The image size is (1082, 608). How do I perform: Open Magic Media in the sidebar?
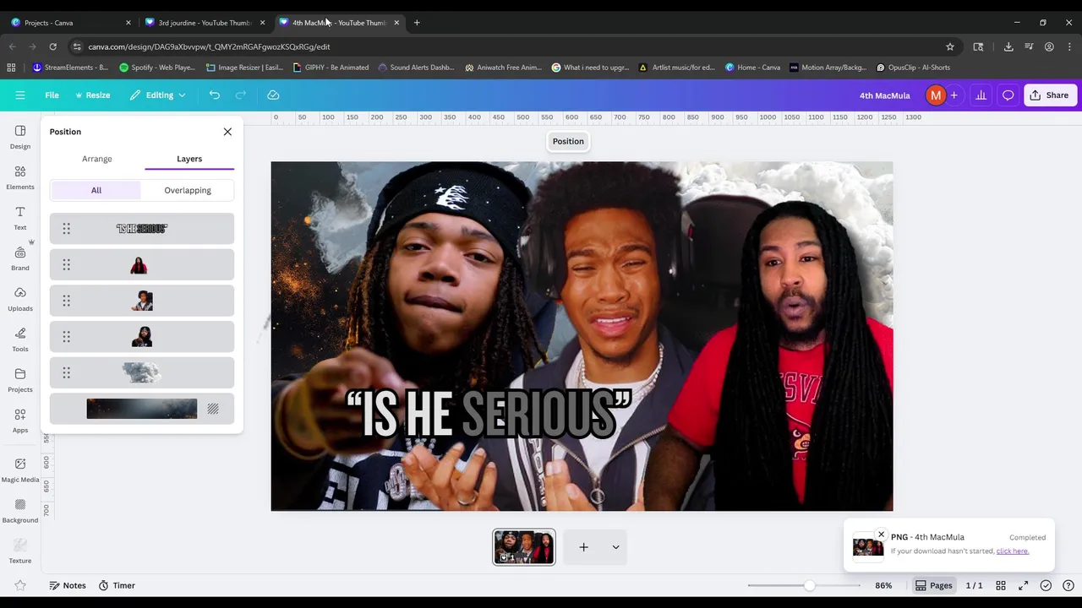[x=20, y=470]
